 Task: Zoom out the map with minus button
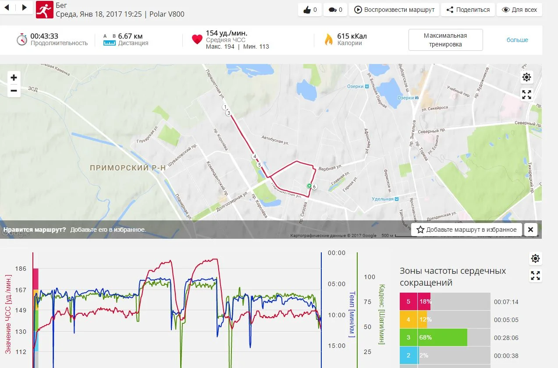coord(14,91)
